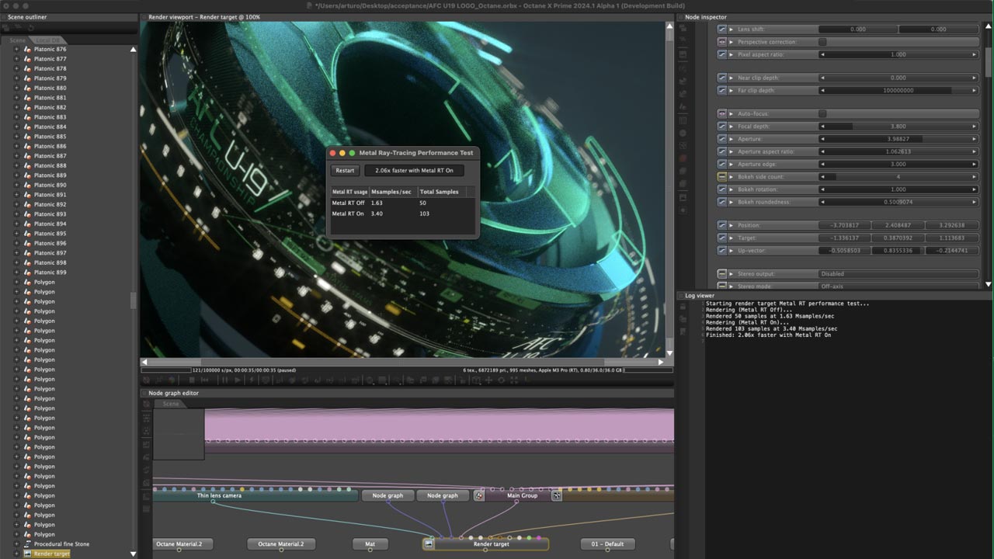The height and width of the screenshot is (559, 994).
Task: Click the Focal depth node icon
Action: [721, 126]
